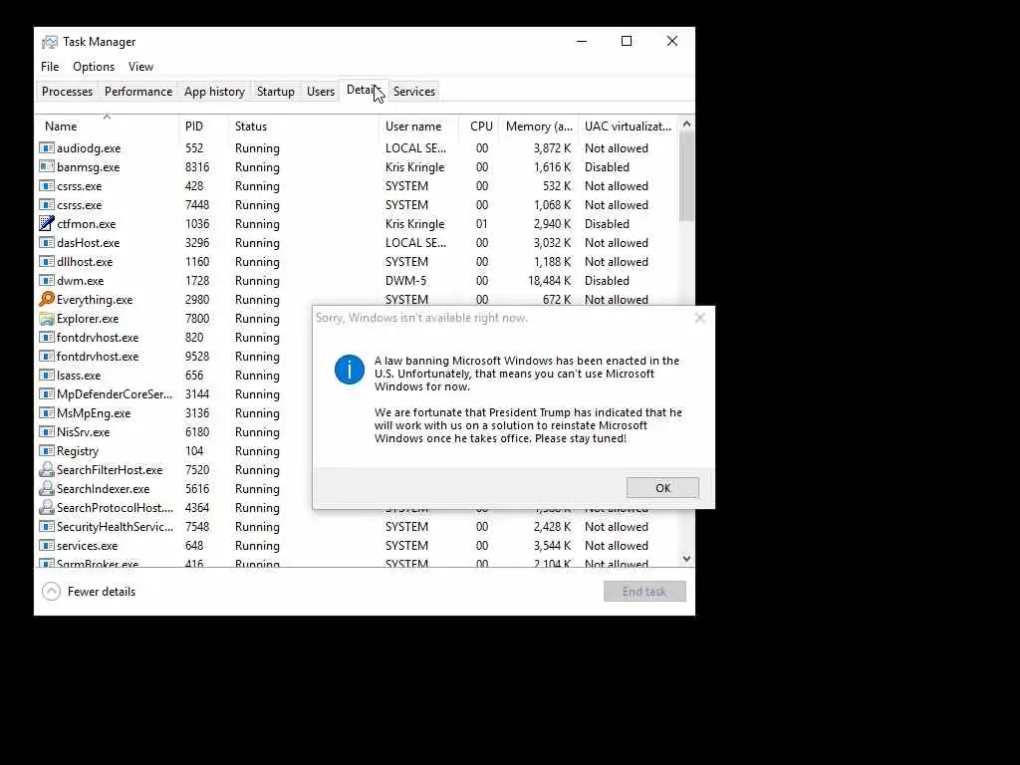Image resolution: width=1020 pixels, height=765 pixels.
Task: Click the scrollbar up arrow
Action: 687,124
